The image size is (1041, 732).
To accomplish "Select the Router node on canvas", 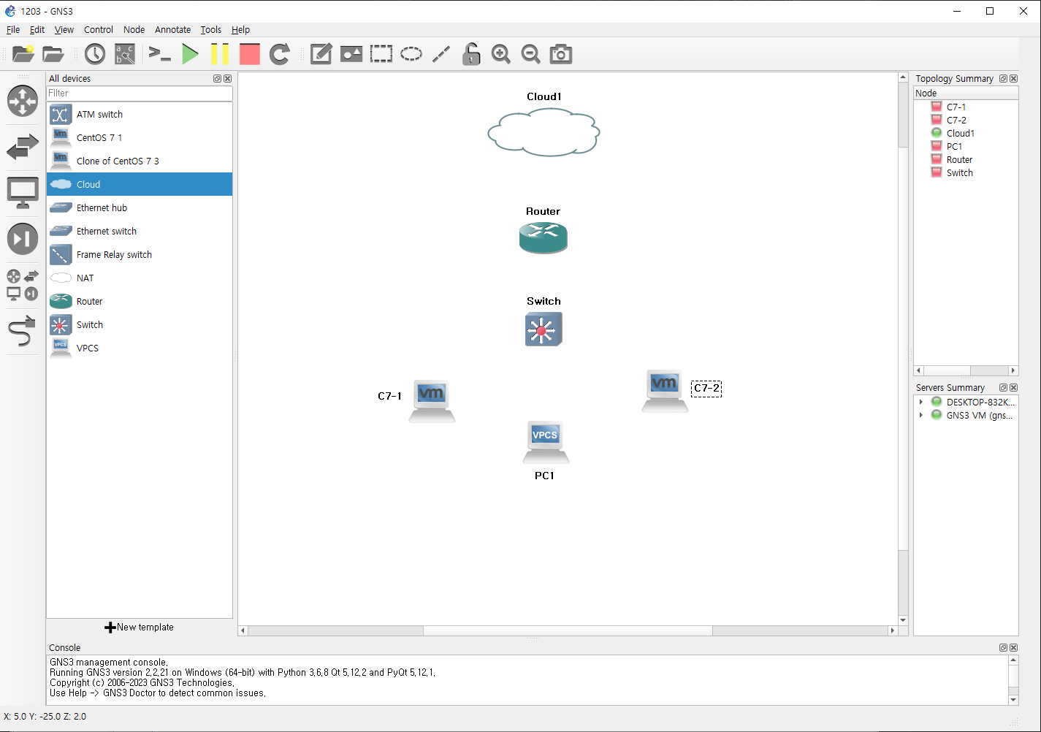I will (544, 237).
